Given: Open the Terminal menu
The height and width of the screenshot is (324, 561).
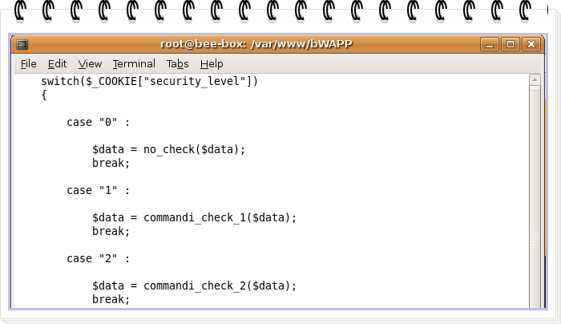Looking at the screenshot, I should coord(134,63).
